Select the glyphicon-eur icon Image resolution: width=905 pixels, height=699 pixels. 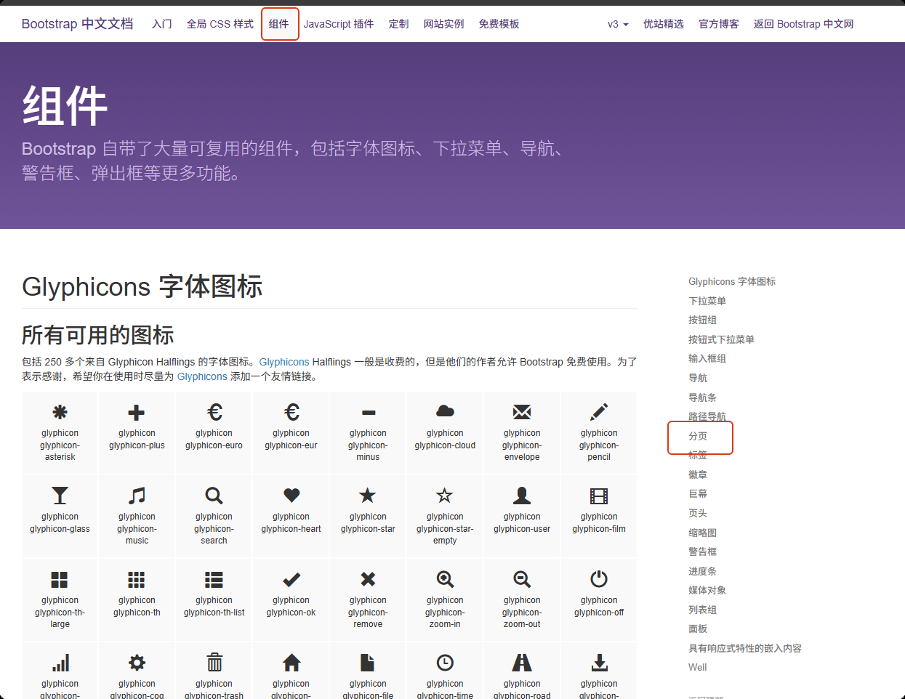[x=291, y=413]
